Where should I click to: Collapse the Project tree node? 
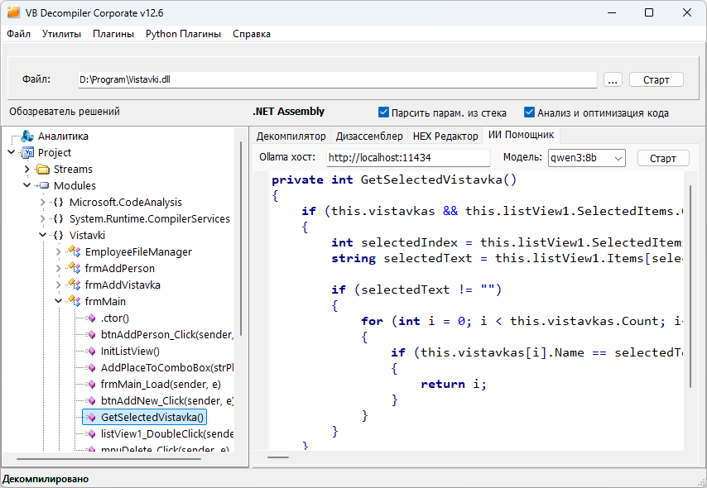(x=12, y=152)
